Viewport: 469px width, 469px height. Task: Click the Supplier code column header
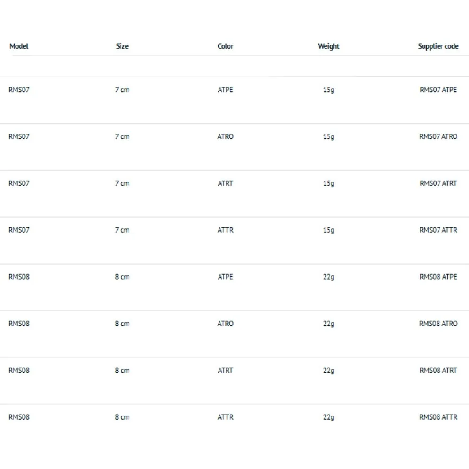(438, 46)
